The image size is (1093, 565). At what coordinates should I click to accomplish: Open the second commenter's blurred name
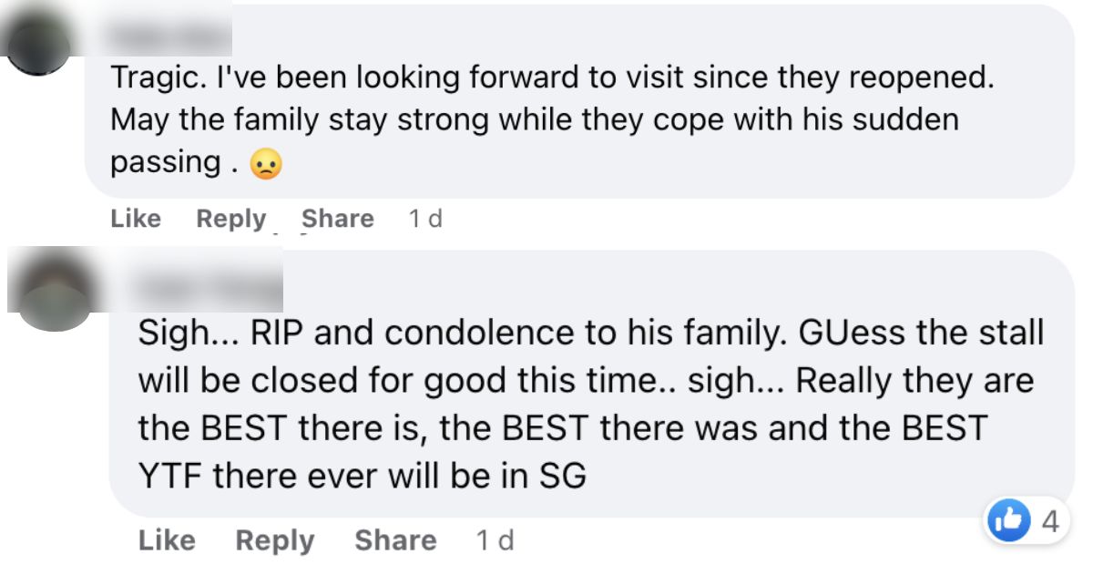209,286
